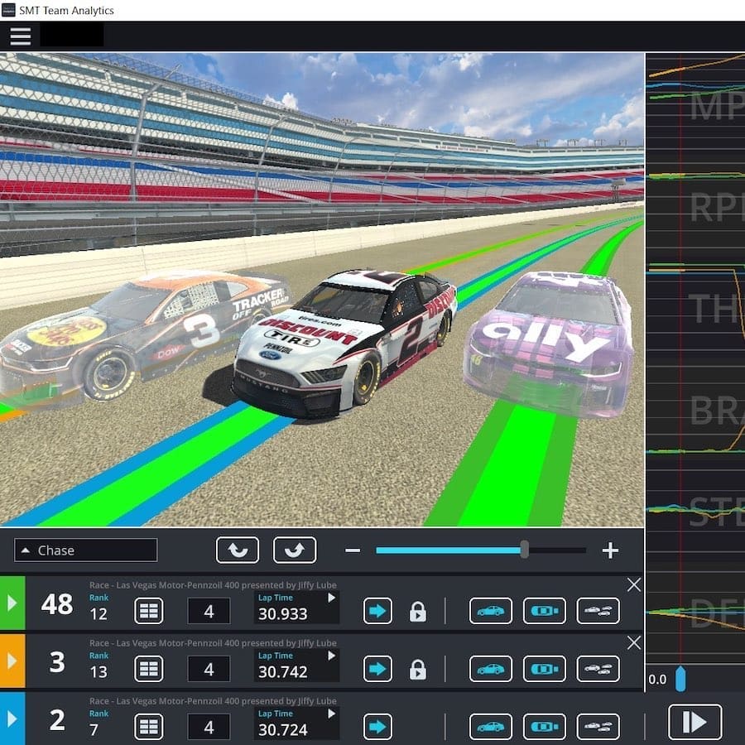Open Lap Time options for car 2
The image size is (745, 745).
pyautogui.click(x=332, y=714)
